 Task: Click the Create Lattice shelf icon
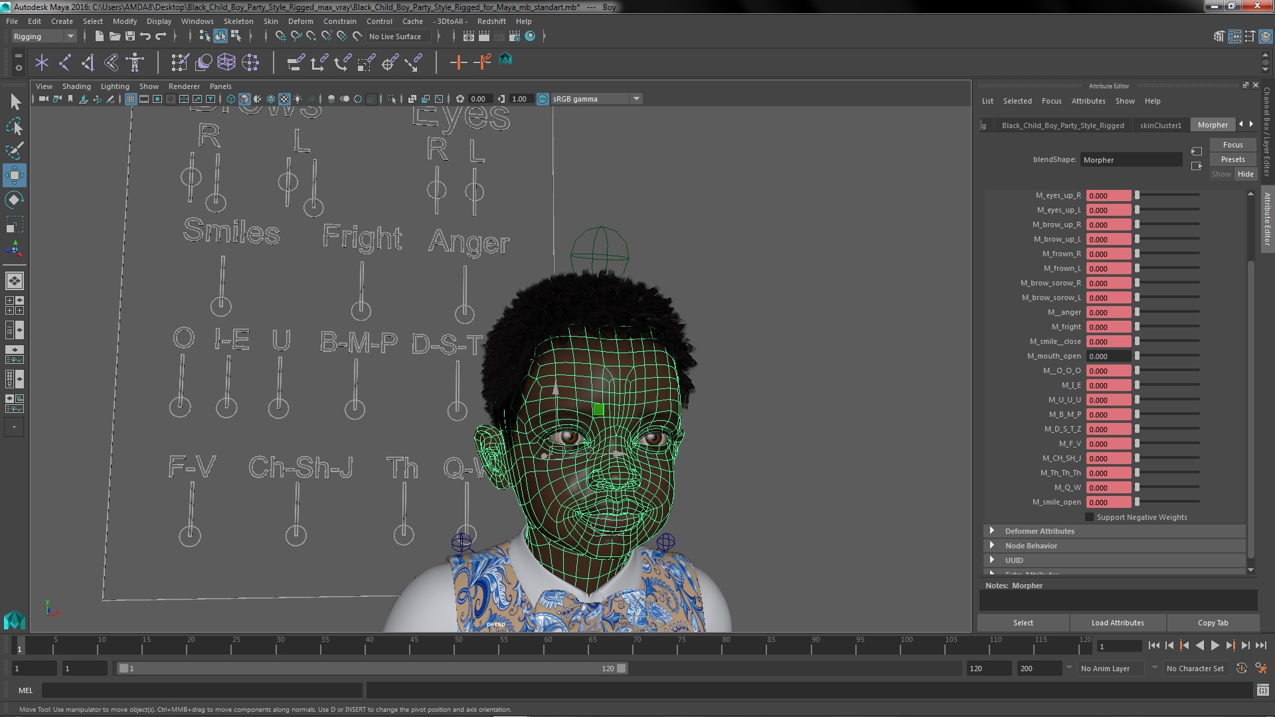click(x=226, y=62)
